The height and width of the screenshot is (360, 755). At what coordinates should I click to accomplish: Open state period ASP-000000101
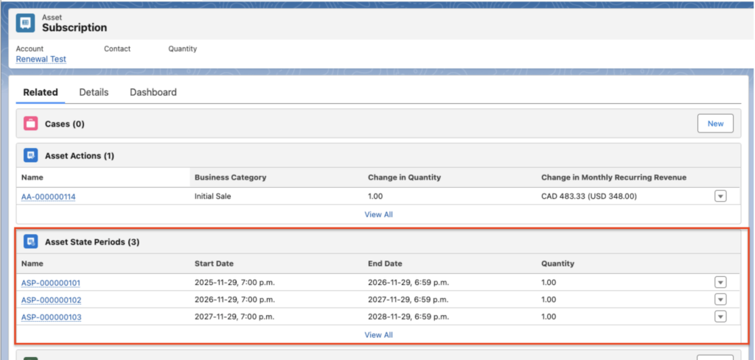point(52,282)
